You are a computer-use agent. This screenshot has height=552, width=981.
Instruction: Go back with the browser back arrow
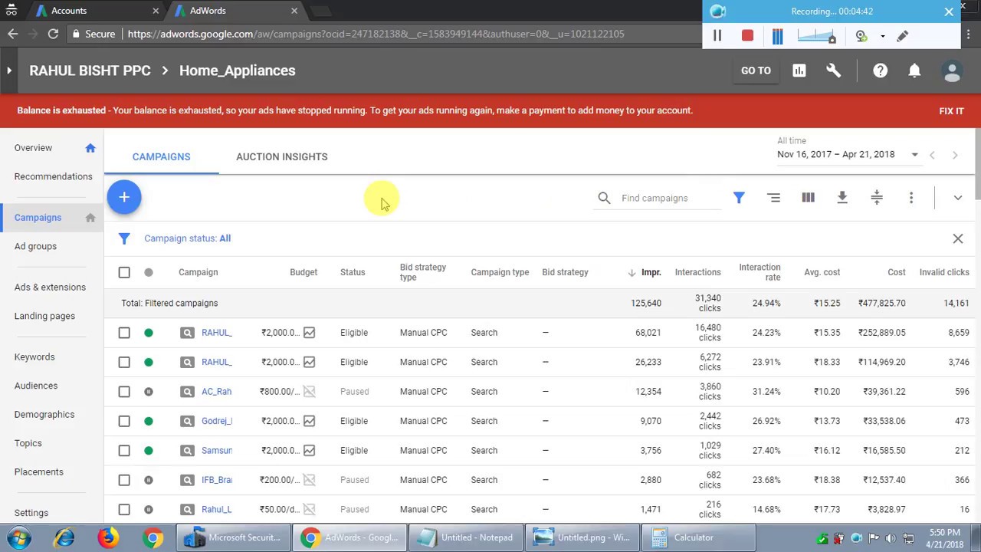pyautogui.click(x=13, y=34)
